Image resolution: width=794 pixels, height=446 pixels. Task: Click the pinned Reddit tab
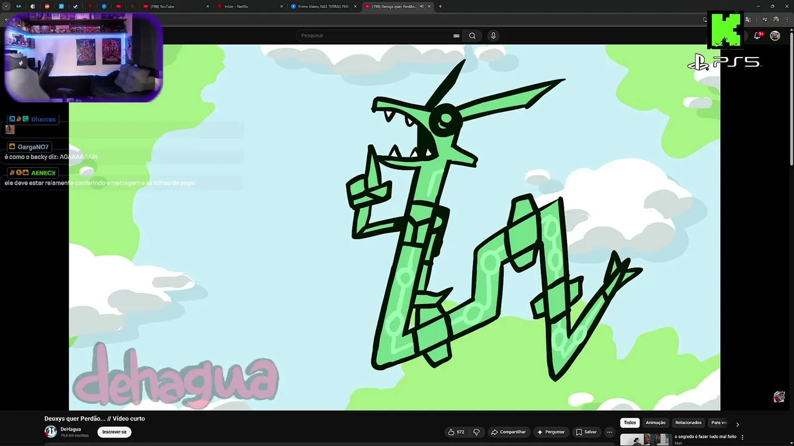click(47, 6)
